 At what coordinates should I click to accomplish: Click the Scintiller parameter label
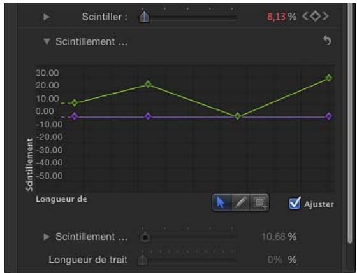(105, 17)
